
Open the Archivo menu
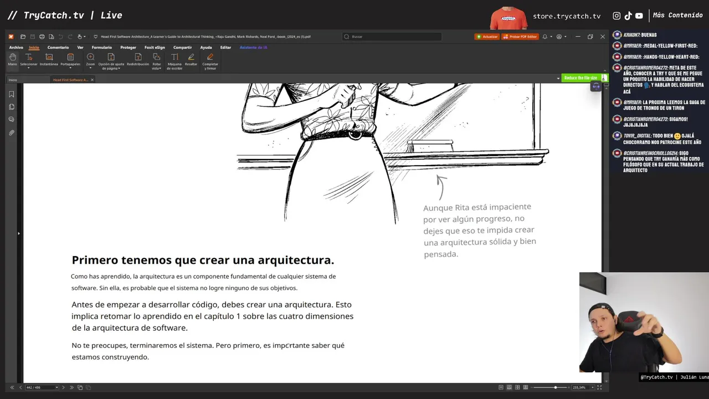pos(16,48)
